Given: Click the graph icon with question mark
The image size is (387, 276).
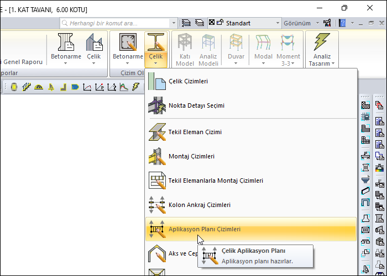Looking at the screenshot, I should tap(112, 87).
